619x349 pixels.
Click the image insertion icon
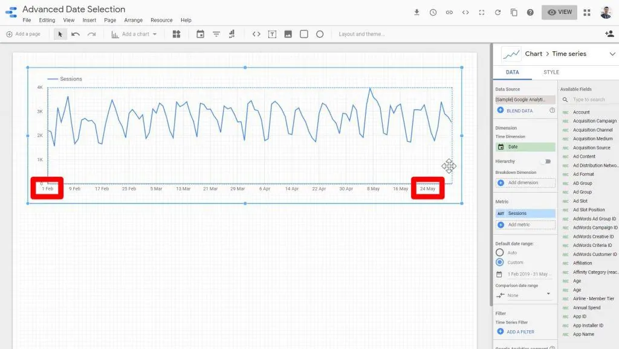pos(287,34)
